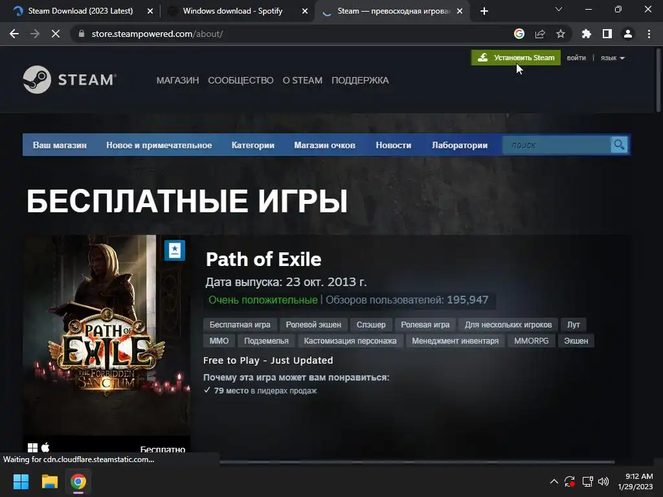Click the search magnifier button in Steam store
663x497 pixels.
619,145
